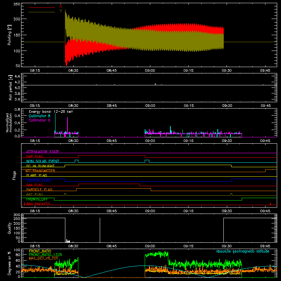
Task: Select the 'Pointing ["]' axis label
Action: coord(9,35)
